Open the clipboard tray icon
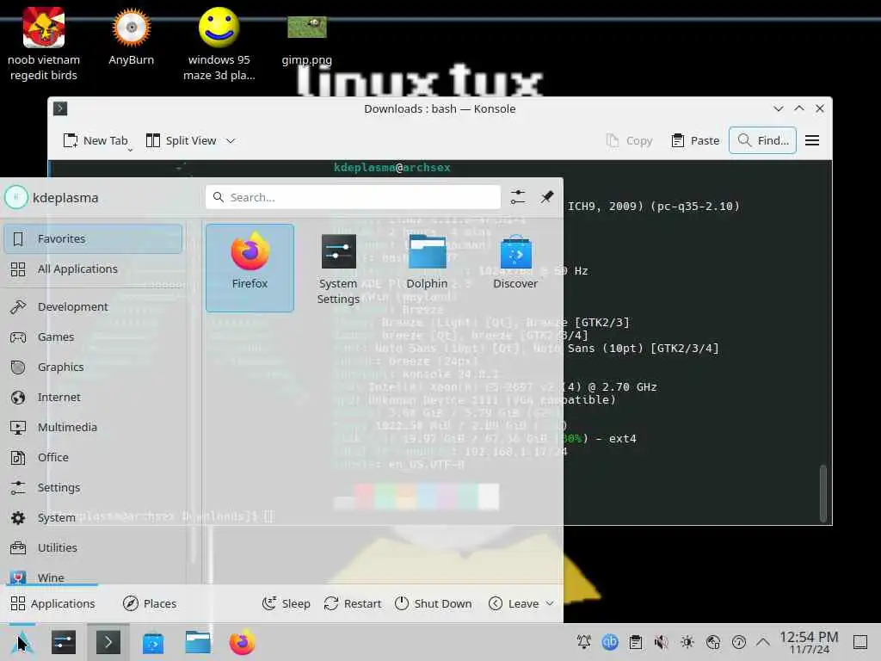The width and height of the screenshot is (881, 661). [636, 642]
